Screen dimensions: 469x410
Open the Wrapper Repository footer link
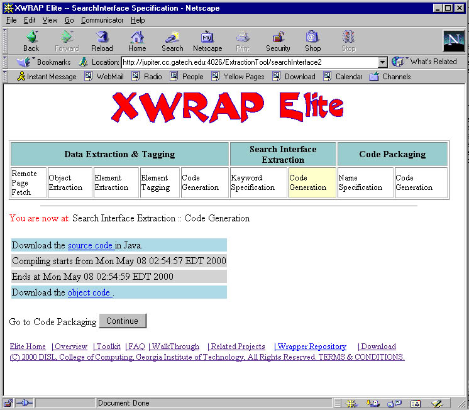312,346
